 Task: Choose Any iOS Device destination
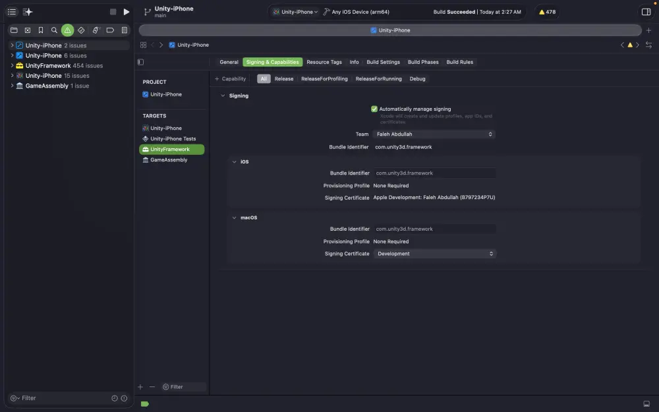pos(357,12)
